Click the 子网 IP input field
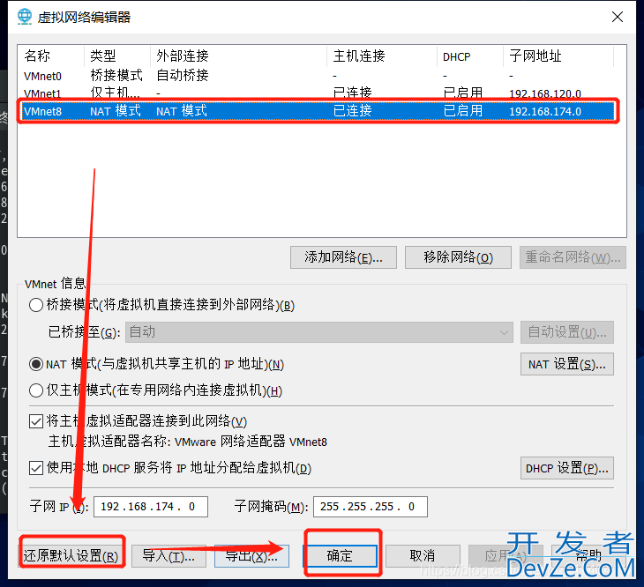 click(x=150, y=507)
